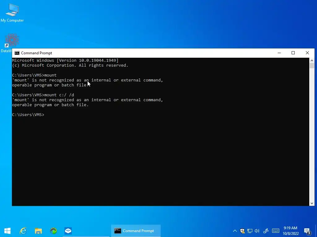Open network status tray icon
The image size is (317, 237).
click(x=250, y=231)
